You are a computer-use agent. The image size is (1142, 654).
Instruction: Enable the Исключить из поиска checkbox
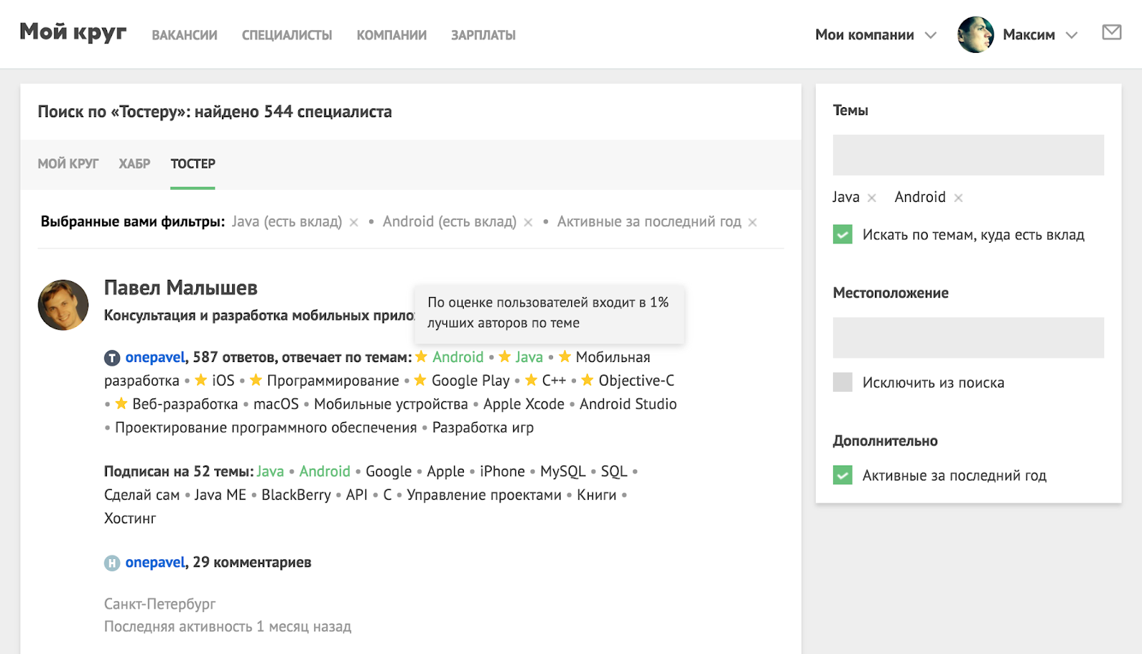pyautogui.click(x=842, y=382)
